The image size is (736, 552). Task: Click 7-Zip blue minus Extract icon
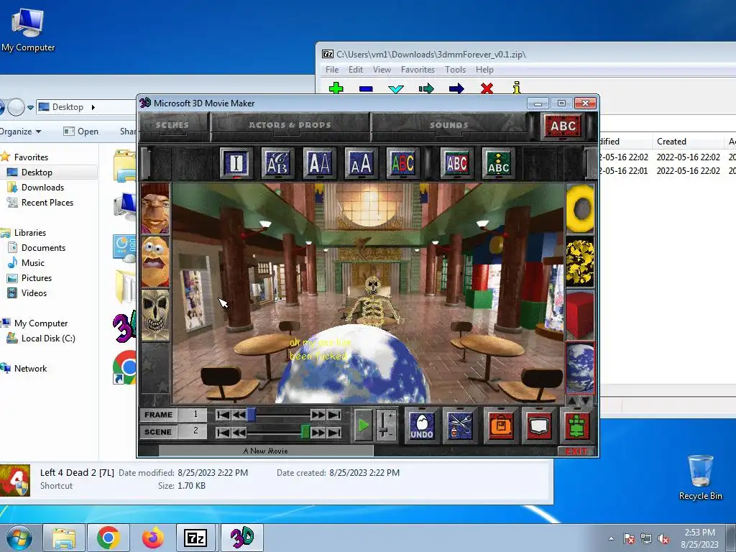click(x=366, y=88)
